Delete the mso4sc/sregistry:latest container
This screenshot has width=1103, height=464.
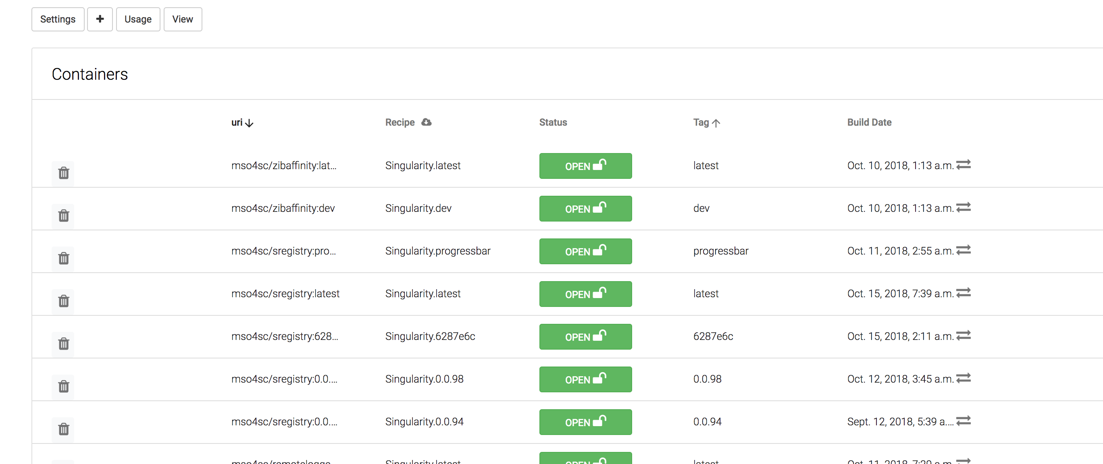tap(63, 301)
